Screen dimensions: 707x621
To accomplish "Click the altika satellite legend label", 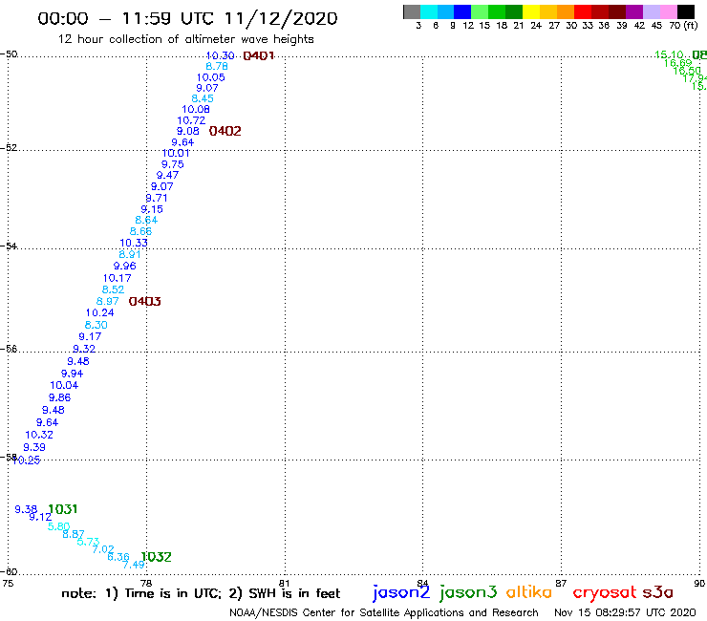I will tap(529, 592).
